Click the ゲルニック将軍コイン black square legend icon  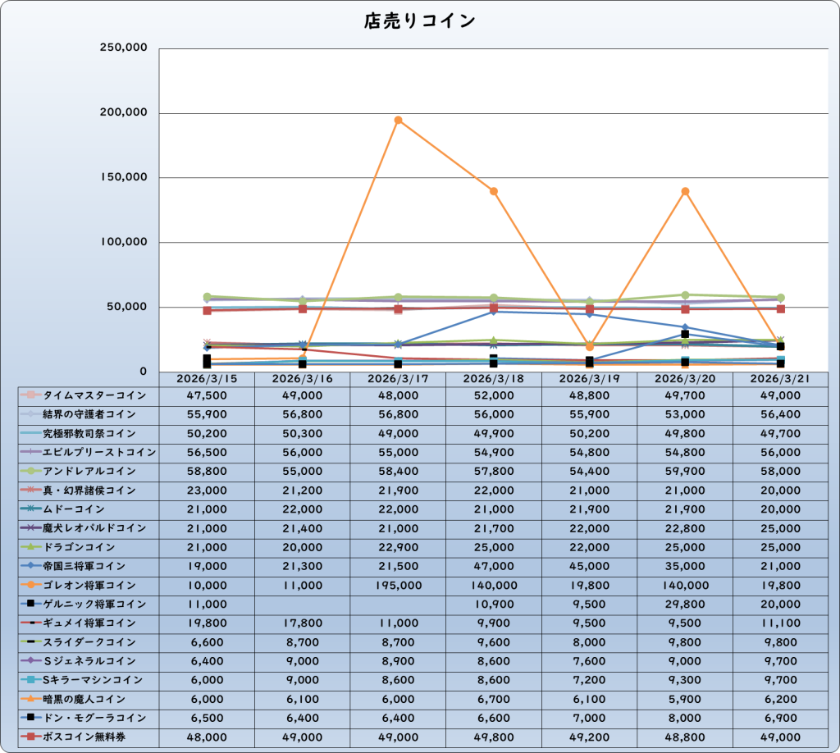pos(30,605)
